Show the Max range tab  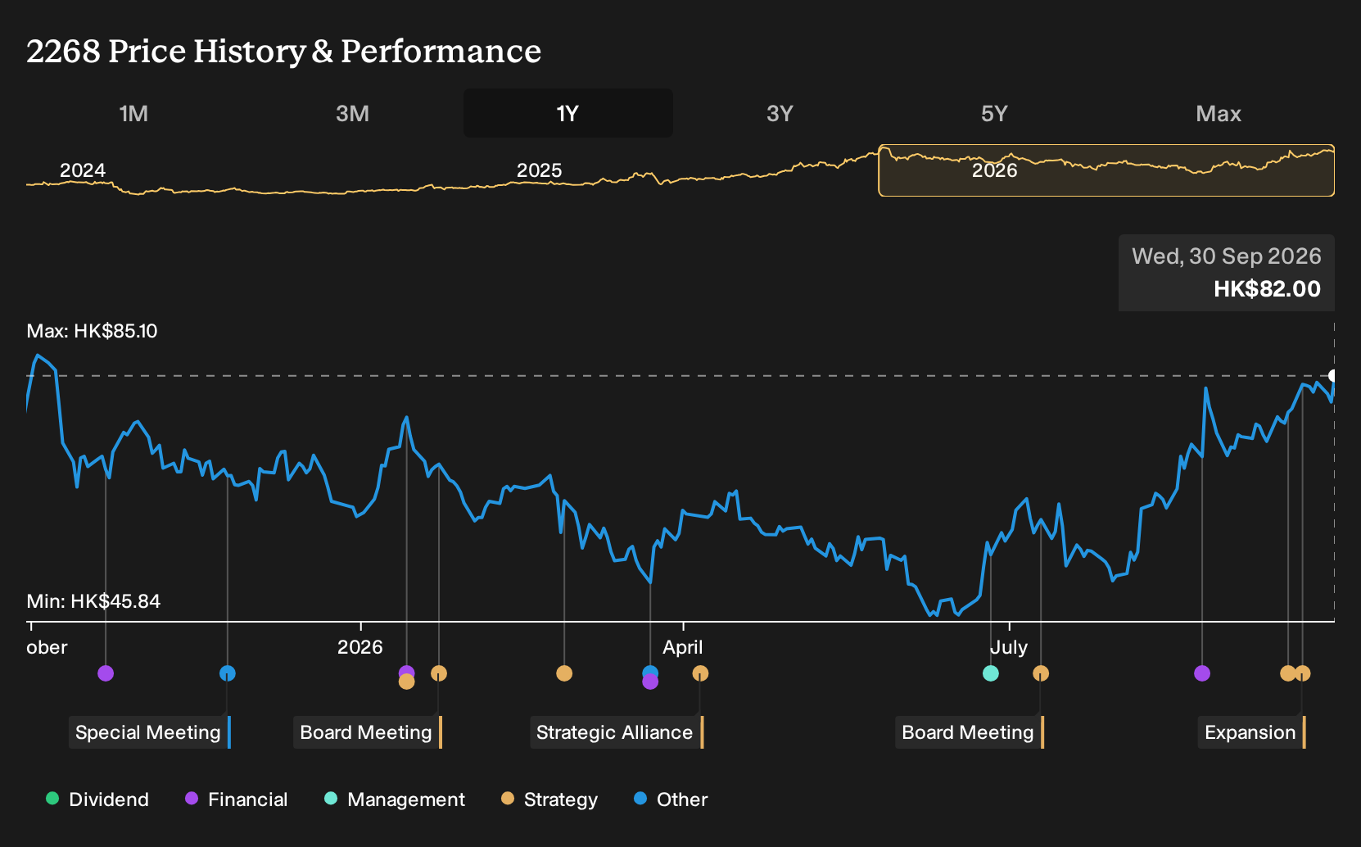(x=1219, y=113)
